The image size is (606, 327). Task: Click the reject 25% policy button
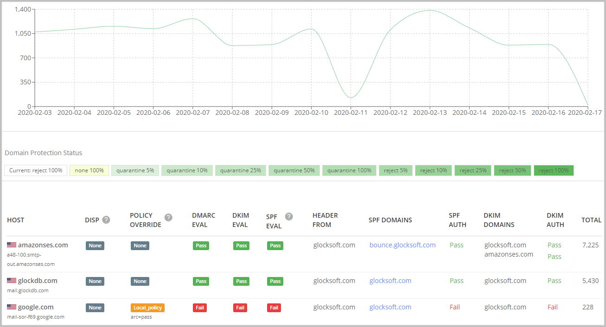[472, 170]
